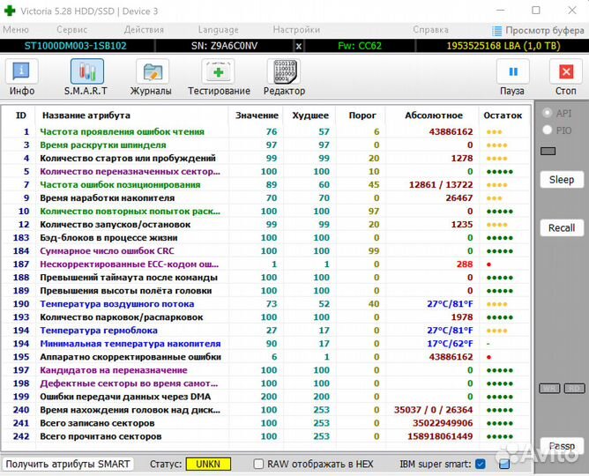The height and width of the screenshot is (476, 589).
Task: Open the Language menu
Action: point(218,29)
